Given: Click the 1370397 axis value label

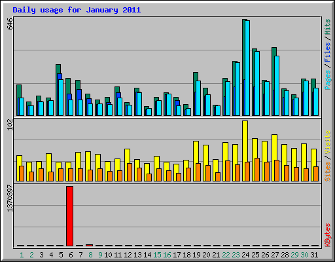Looking at the screenshot, I should [10, 198].
